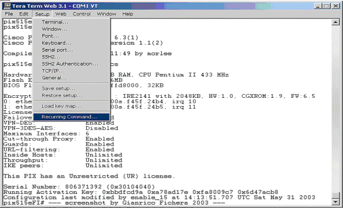The image size is (343, 208).
Task: Click the scrollbar down arrow
Action: tap(336, 202)
